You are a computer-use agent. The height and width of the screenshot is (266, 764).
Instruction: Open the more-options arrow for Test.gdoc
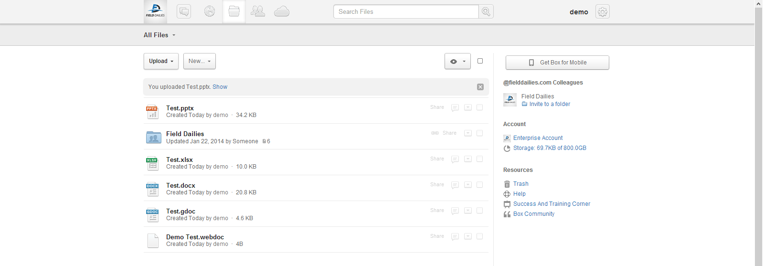(x=468, y=211)
